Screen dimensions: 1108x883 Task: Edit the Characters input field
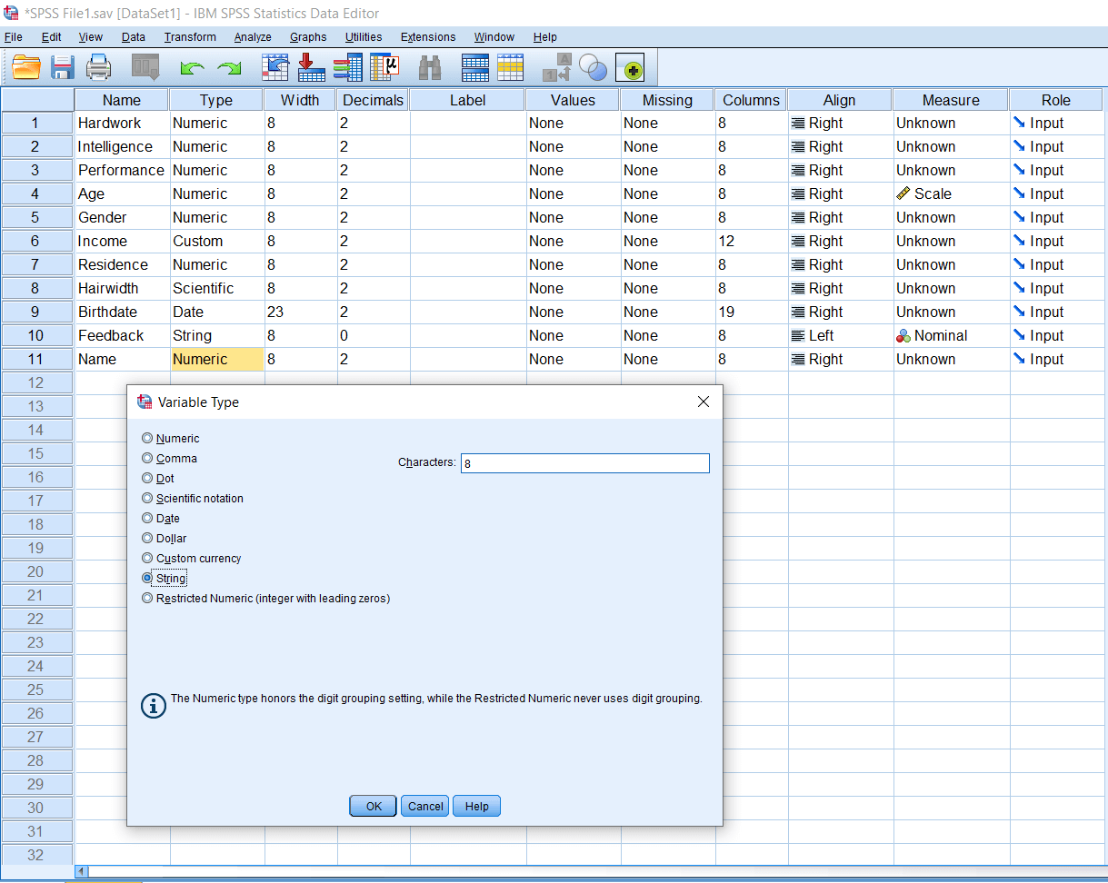[x=584, y=463]
